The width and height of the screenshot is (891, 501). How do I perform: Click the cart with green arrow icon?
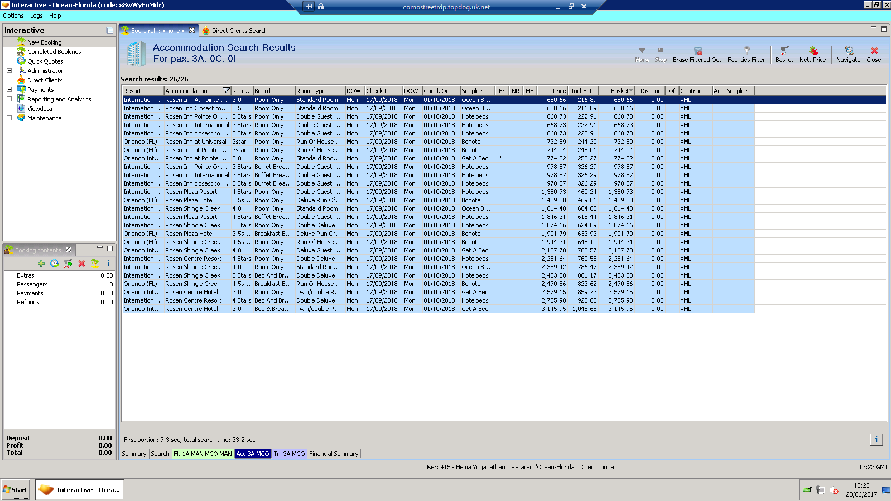click(x=68, y=264)
